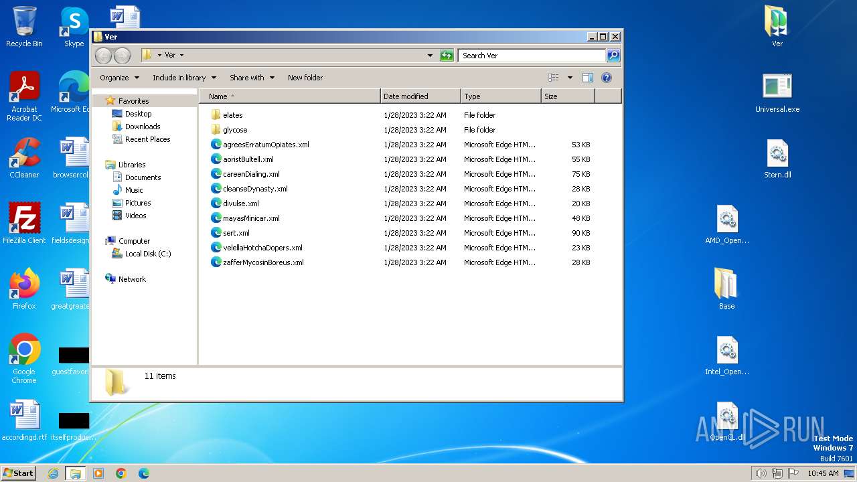This screenshot has width=857, height=482.
Task: Open the Recycle Bin desktop icon
Action: point(24,27)
